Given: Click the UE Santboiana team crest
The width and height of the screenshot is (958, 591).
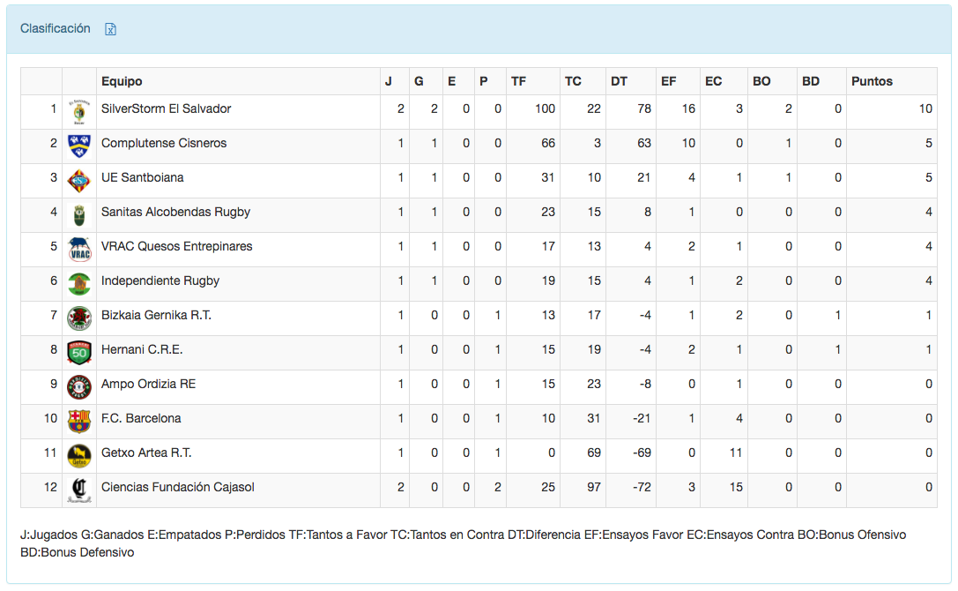Looking at the screenshot, I should (x=79, y=180).
